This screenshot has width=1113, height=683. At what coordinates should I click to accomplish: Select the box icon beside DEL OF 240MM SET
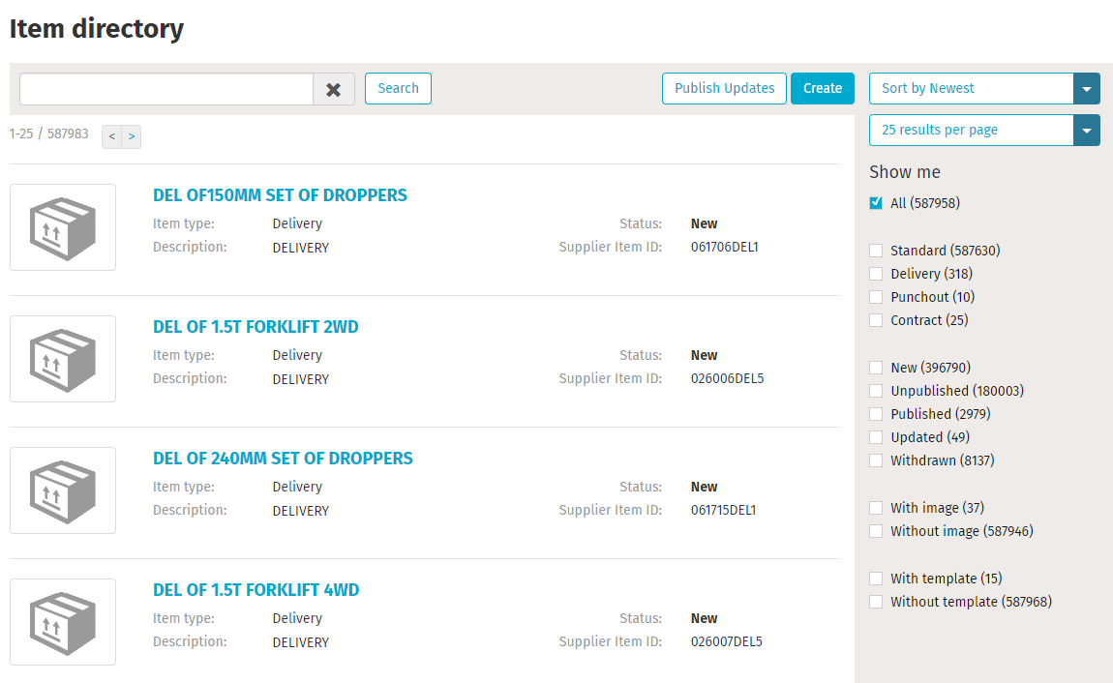point(62,490)
